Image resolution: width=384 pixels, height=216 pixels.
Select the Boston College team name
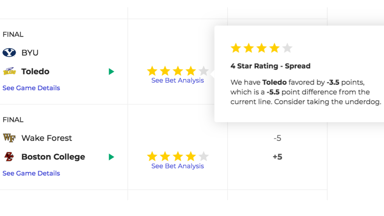coord(53,157)
